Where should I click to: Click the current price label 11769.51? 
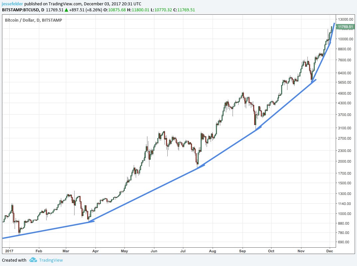pos(345,27)
